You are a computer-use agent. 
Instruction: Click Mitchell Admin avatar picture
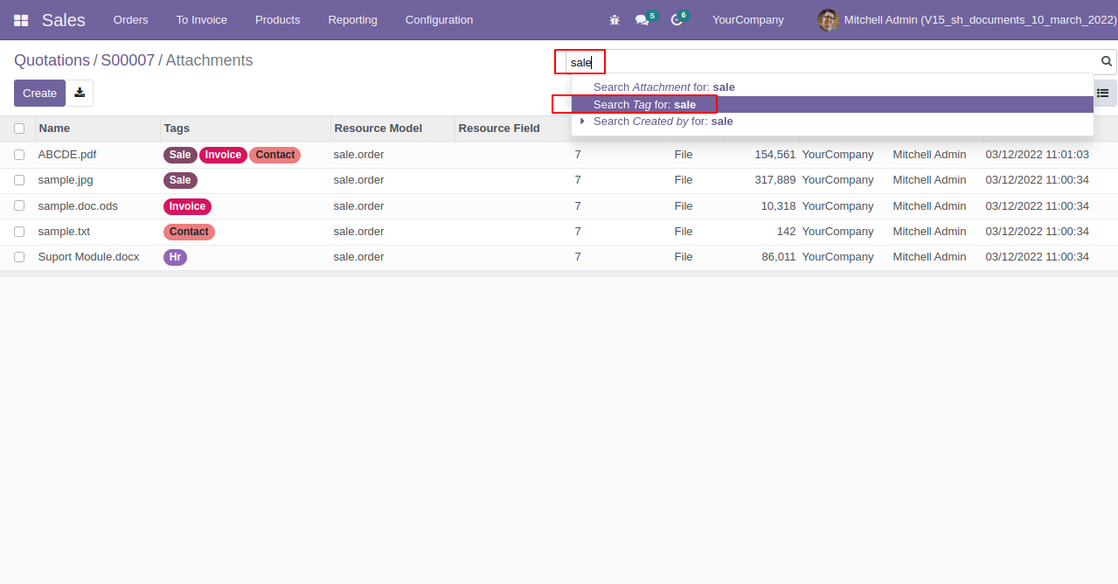coord(828,20)
